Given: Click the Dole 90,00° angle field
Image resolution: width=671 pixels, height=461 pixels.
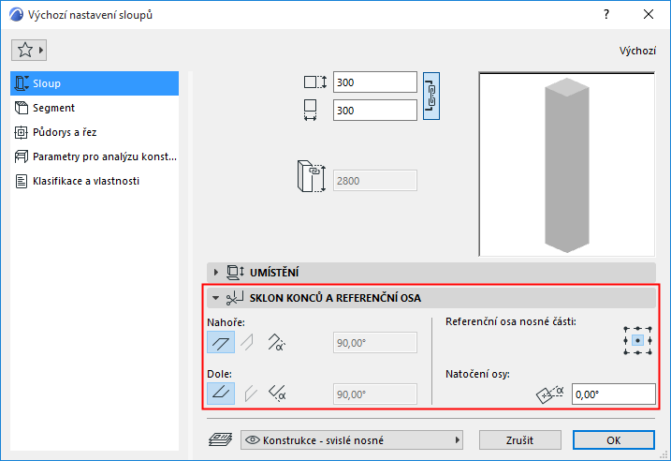Looking at the screenshot, I should [375, 394].
